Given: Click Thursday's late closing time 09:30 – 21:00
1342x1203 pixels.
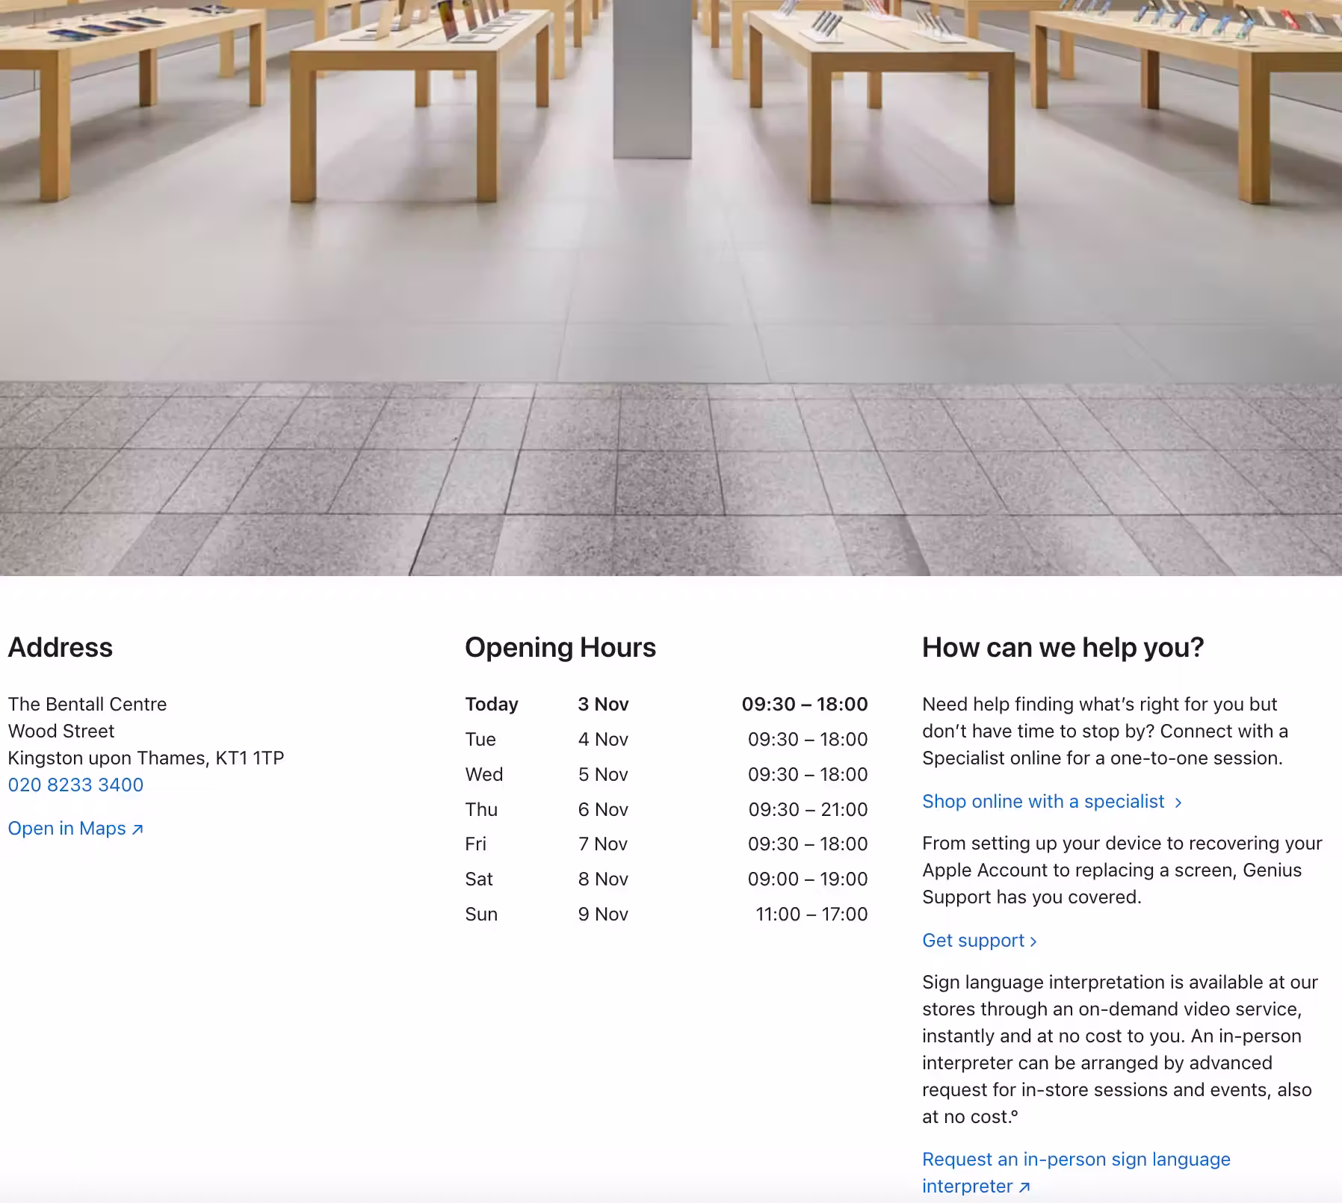Looking at the screenshot, I should [x=808, y=809].
